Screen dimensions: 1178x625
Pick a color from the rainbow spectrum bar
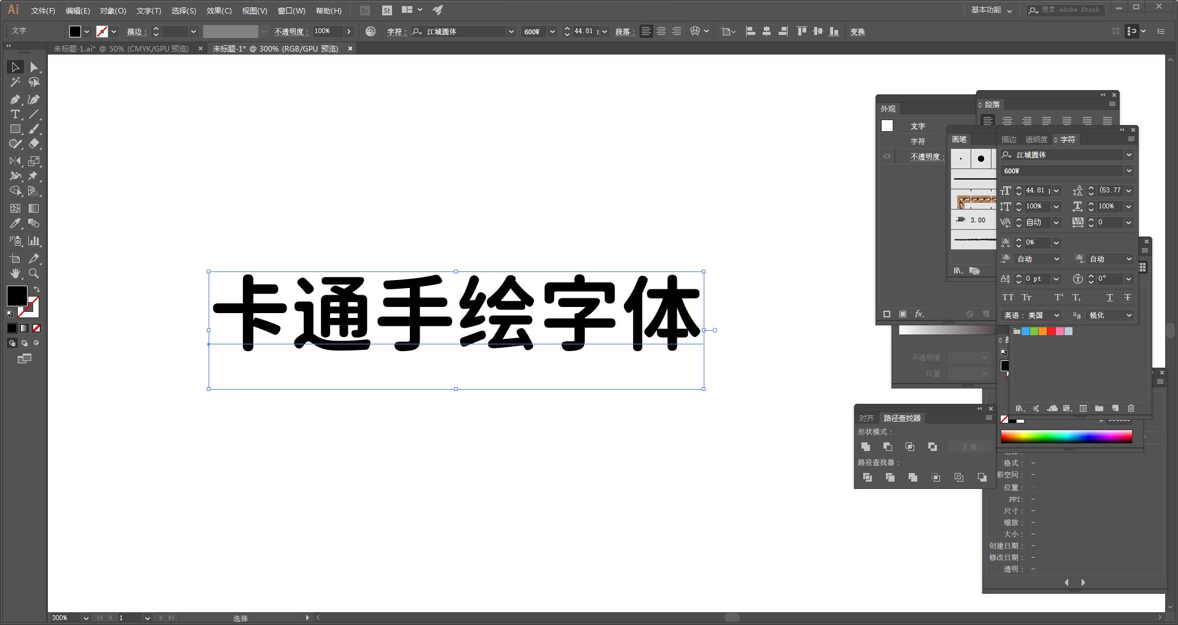tap(1066, 436)
